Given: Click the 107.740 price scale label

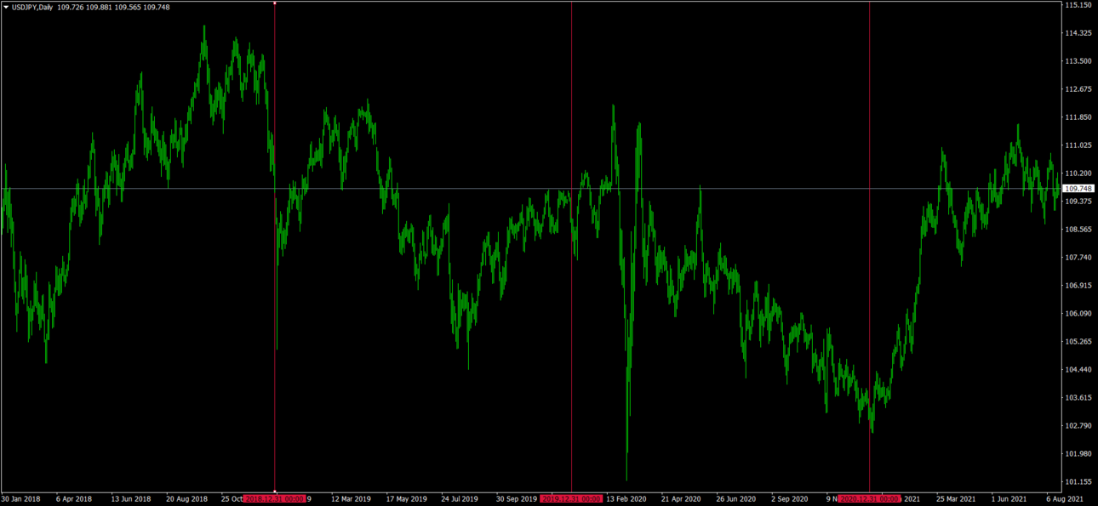Looking at the screenshot, I should pos(1078,258).
